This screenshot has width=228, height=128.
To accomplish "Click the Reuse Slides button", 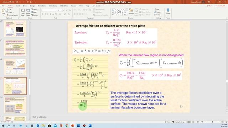I will (x=28, y=12).
